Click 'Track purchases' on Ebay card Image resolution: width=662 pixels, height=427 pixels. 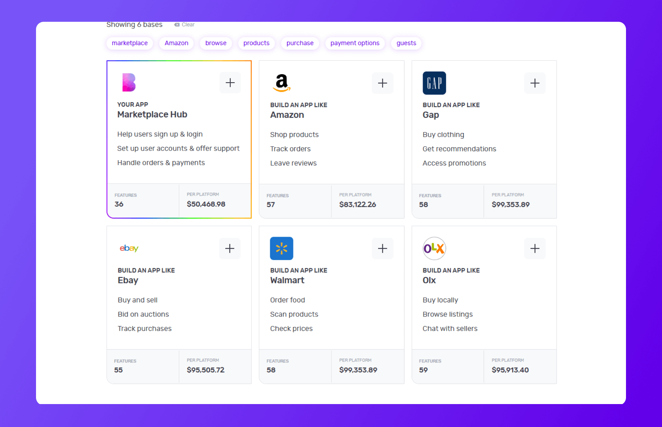tap(144, 328)
